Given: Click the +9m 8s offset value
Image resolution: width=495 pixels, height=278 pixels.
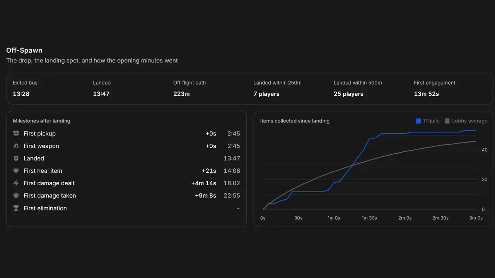Looking at the screenshot, I should point(206,195).
